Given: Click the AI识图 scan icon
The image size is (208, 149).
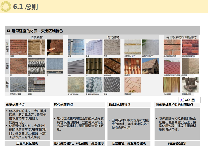Looking at the screenshot, I should tap(182, 100).
